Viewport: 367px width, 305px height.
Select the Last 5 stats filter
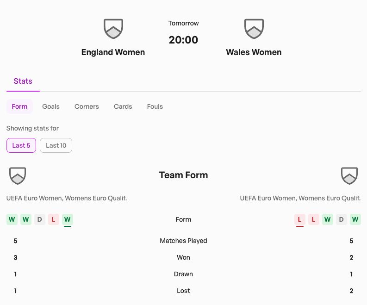(21, 145)
